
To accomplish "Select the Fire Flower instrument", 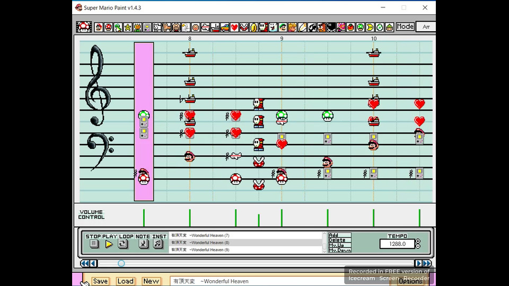I will pos(138,27).
